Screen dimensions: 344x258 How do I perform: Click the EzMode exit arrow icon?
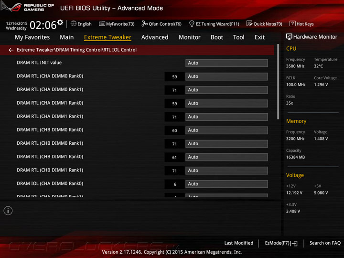pos(294,243)
